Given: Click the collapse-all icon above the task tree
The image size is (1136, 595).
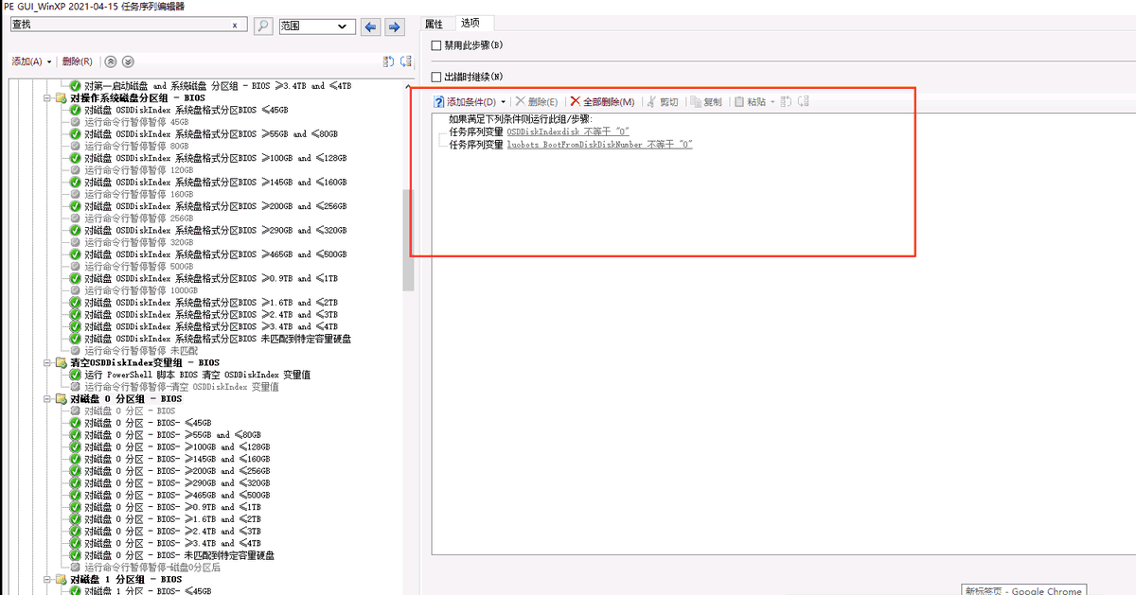Looking at the screenshot, I should pyautogui.click(x=406, y=61).
